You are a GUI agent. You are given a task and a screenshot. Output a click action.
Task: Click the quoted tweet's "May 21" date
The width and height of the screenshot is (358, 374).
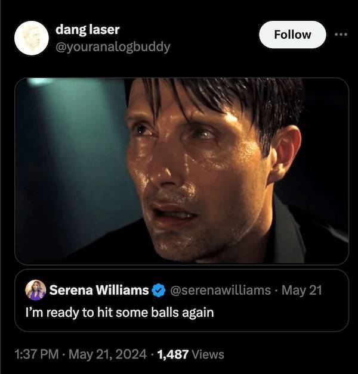pyautogui.click(x=301, y=290)
